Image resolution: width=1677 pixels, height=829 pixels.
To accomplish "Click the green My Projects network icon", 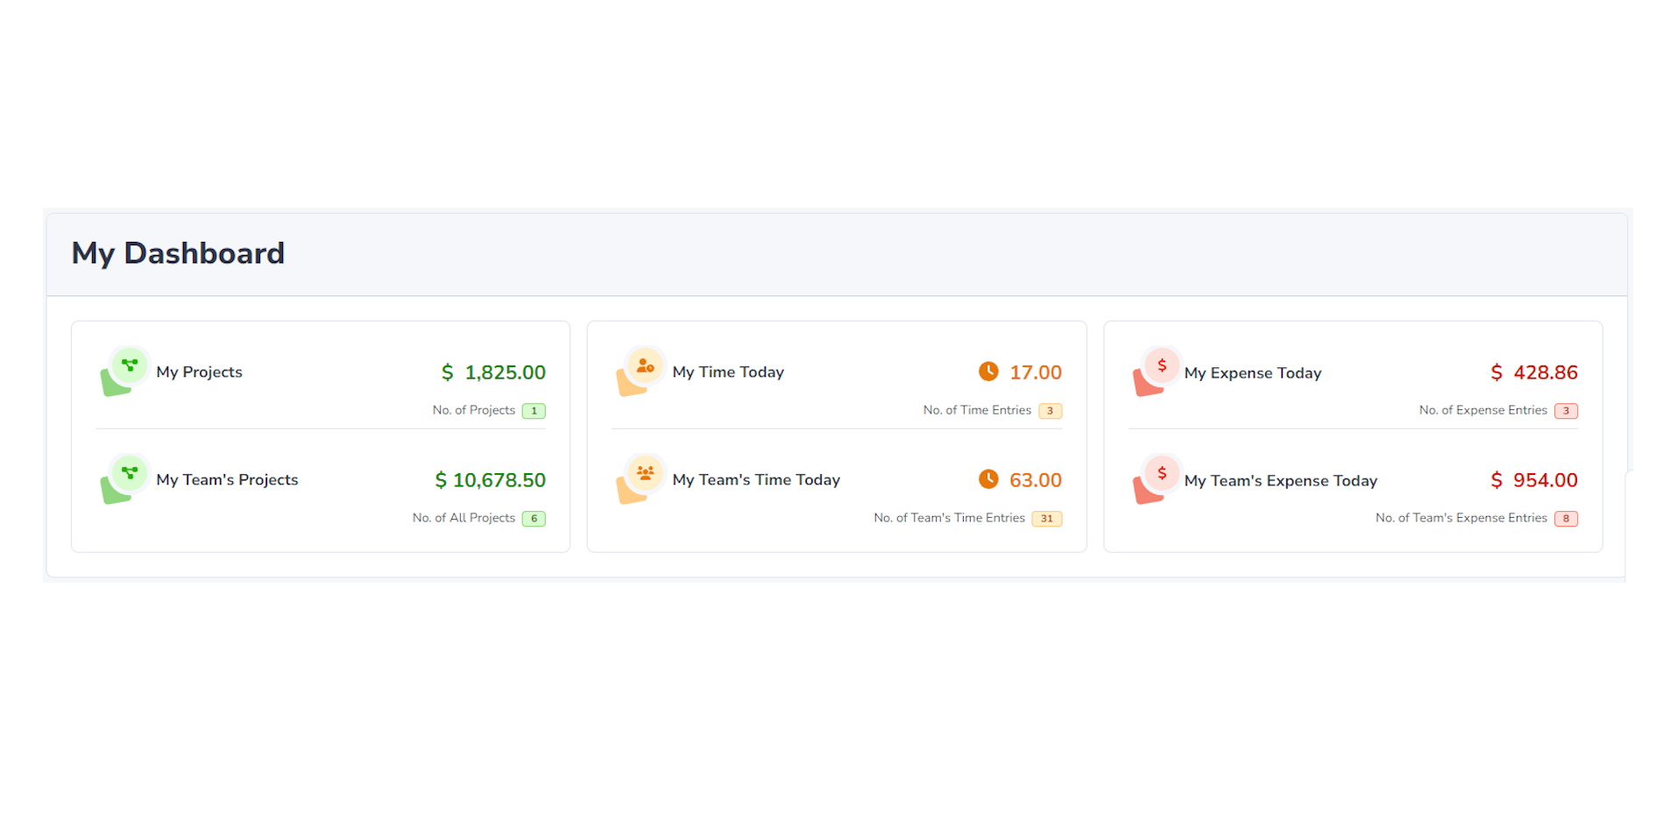I will click(x=129, y=365).
